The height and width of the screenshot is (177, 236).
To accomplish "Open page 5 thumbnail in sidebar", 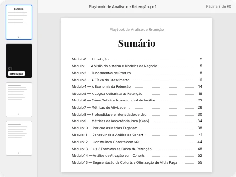I will [x=19, y=138].
